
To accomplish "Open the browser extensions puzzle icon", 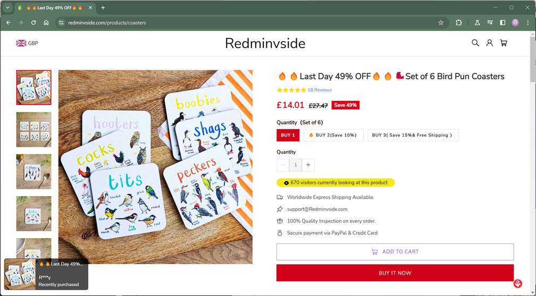I will (x=459, y=23).
